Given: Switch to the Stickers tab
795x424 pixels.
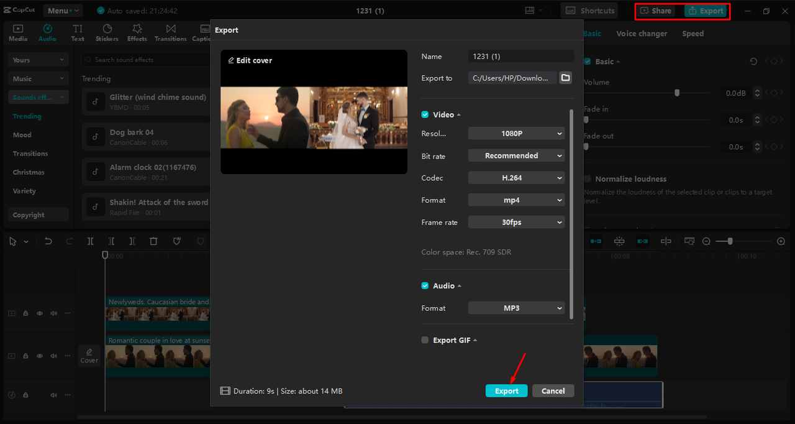Looking at the screenshot, I should [x=107, y=33].
